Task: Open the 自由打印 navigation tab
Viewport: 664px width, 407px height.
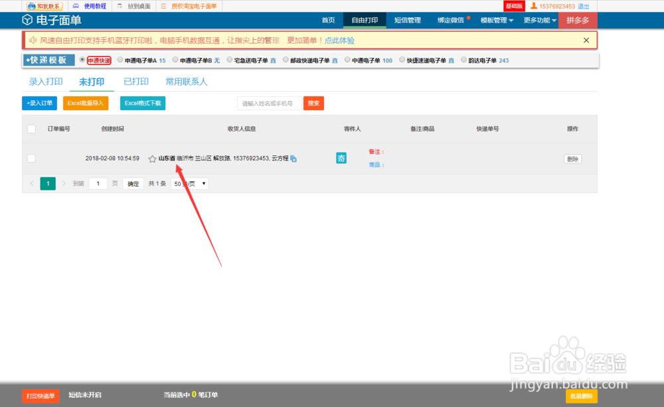Action: point(365,20)
